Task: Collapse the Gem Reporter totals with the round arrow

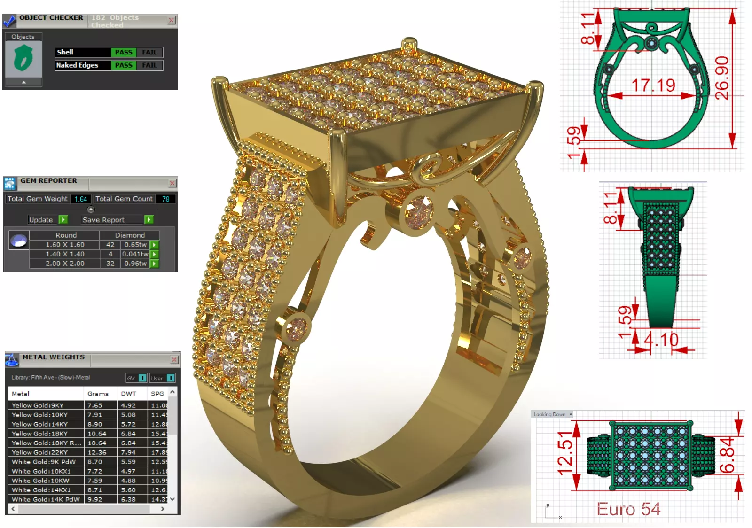Action: [91, 210]
